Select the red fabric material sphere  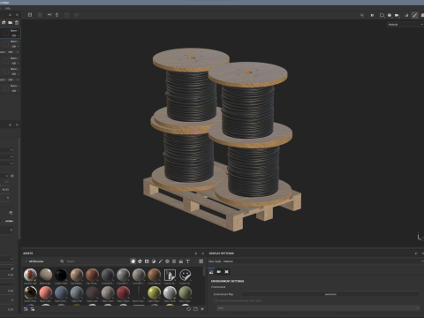point(123,293)
